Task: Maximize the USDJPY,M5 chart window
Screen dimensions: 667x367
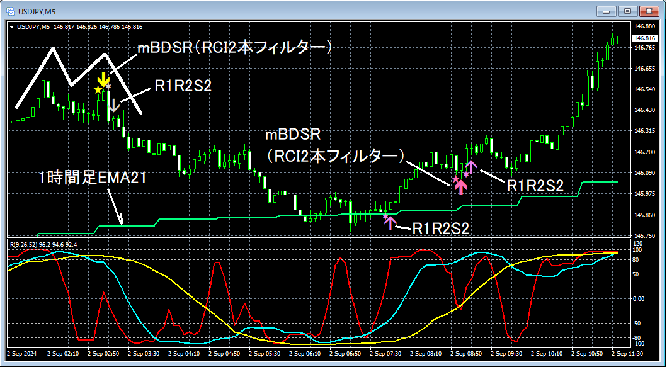Action: 627,11
